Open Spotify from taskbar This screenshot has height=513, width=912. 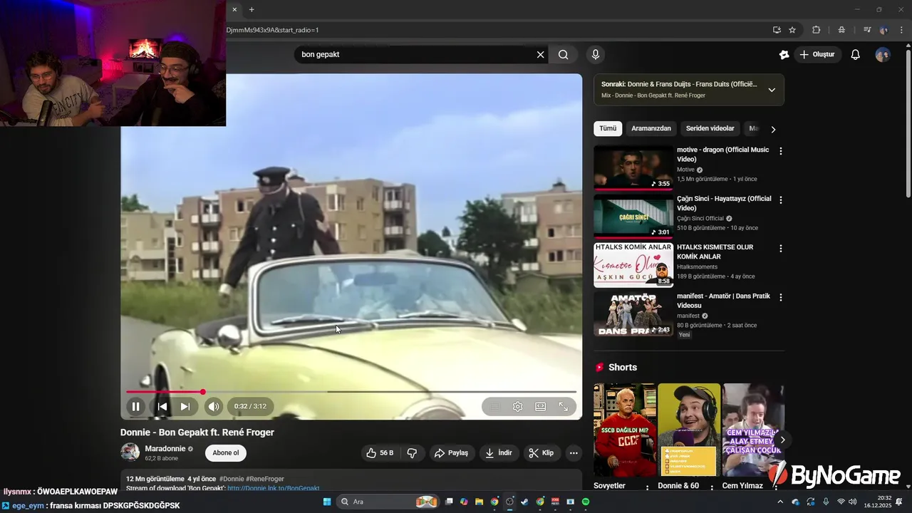click(586, 502)
